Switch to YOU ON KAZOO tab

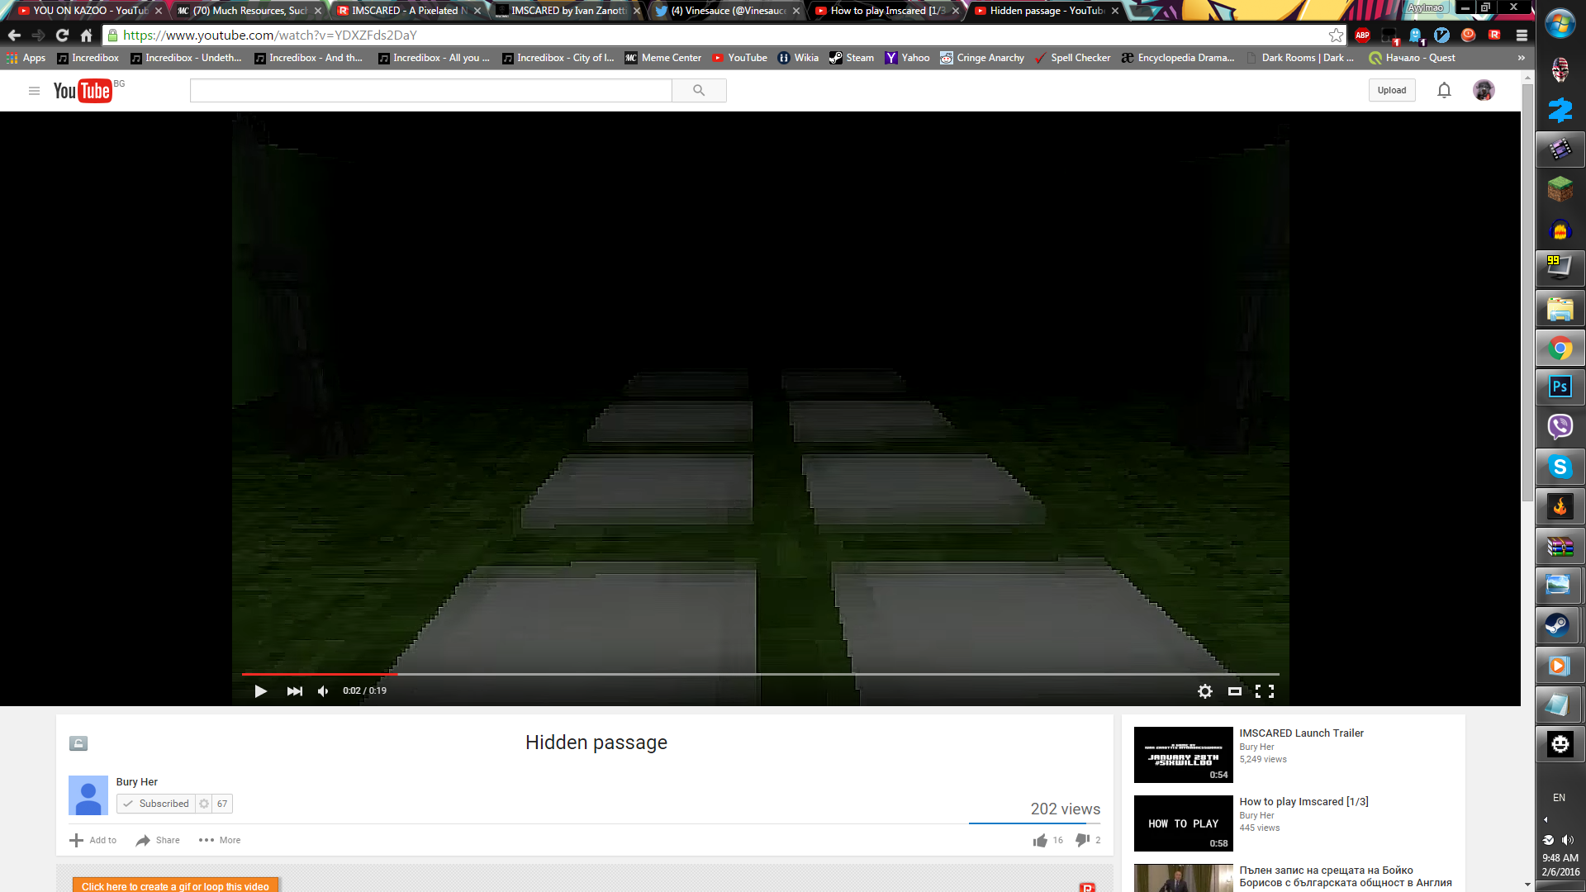point(89,11)
